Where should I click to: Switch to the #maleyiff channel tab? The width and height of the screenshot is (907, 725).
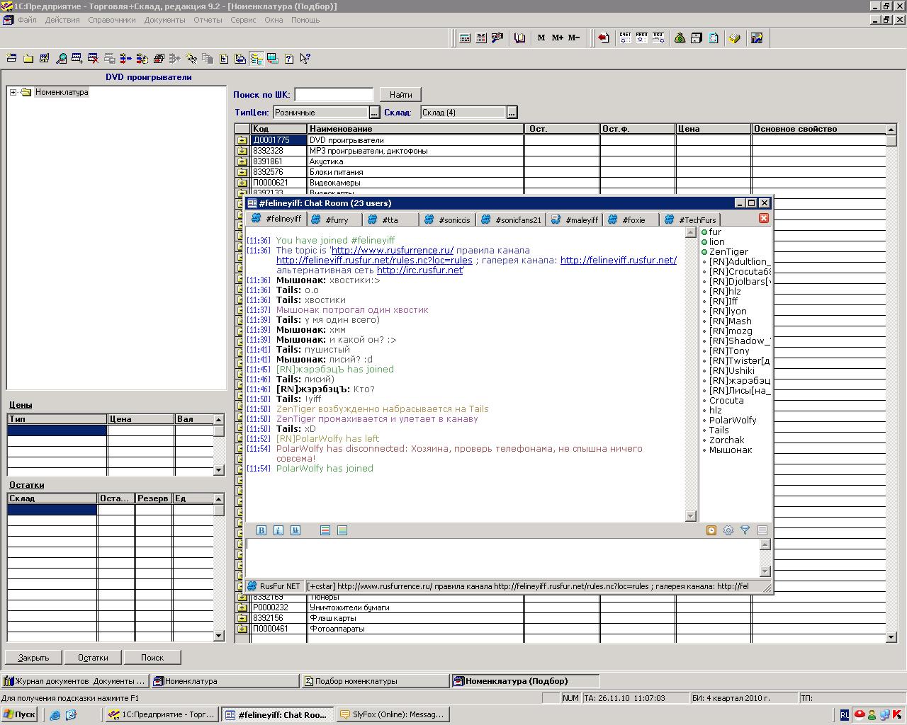pyautogui.click(x=575, y=220)
